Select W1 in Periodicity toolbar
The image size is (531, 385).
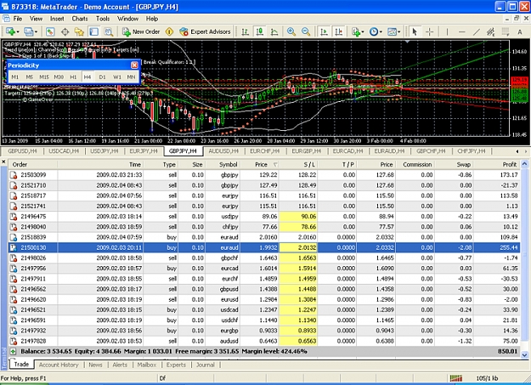[x=117, y=77]
